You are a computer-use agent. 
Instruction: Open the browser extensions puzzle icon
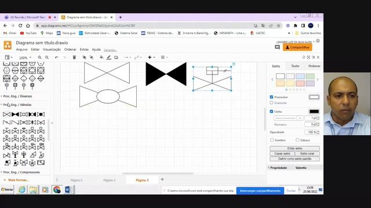[295, 25]
